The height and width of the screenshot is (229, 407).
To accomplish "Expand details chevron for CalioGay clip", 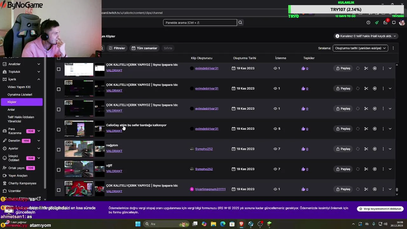I will tap(390, 129).
